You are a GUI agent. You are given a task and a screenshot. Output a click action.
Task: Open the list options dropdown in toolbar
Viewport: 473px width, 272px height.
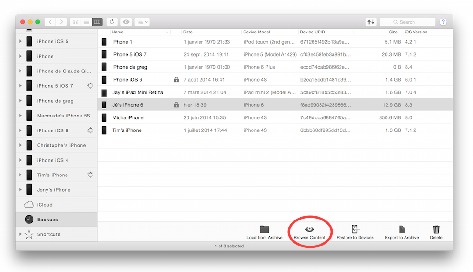[142, 22]
